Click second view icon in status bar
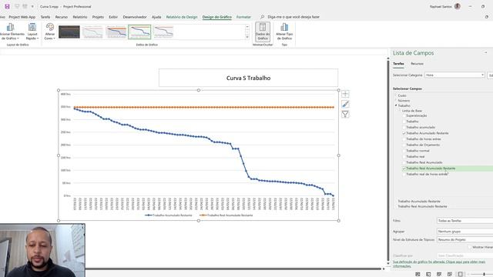The image size is (493, 277). 428,274
